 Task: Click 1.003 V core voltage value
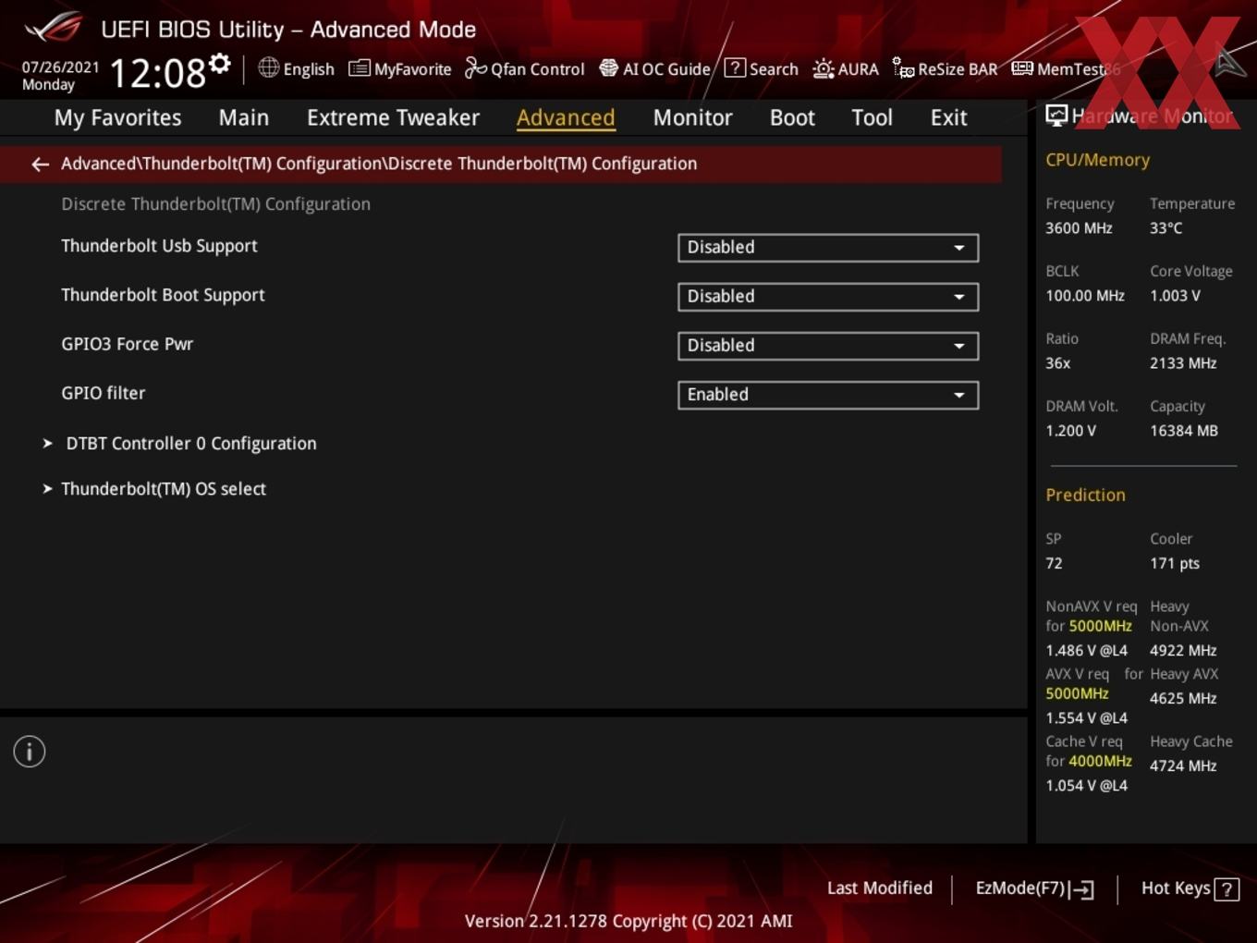click(x=1175, y=296)
